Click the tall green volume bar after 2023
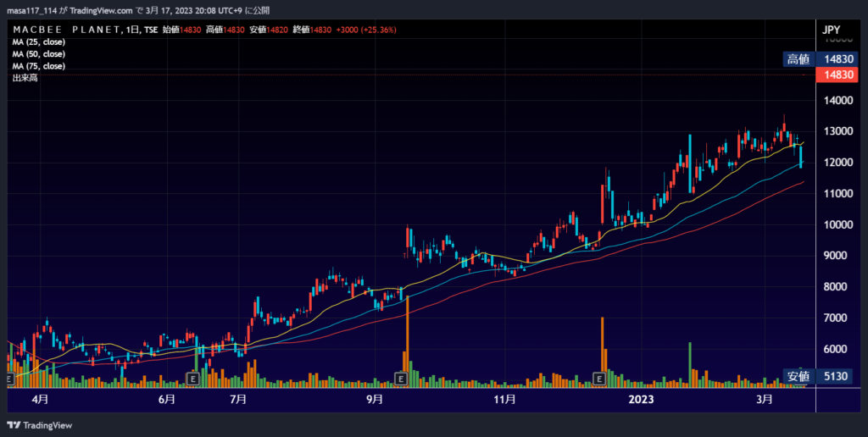868x437 pixels. 690,364
